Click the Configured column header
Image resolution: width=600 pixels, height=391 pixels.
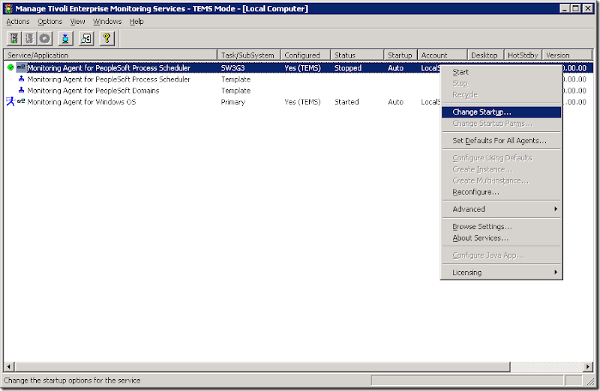coord(305,55)
